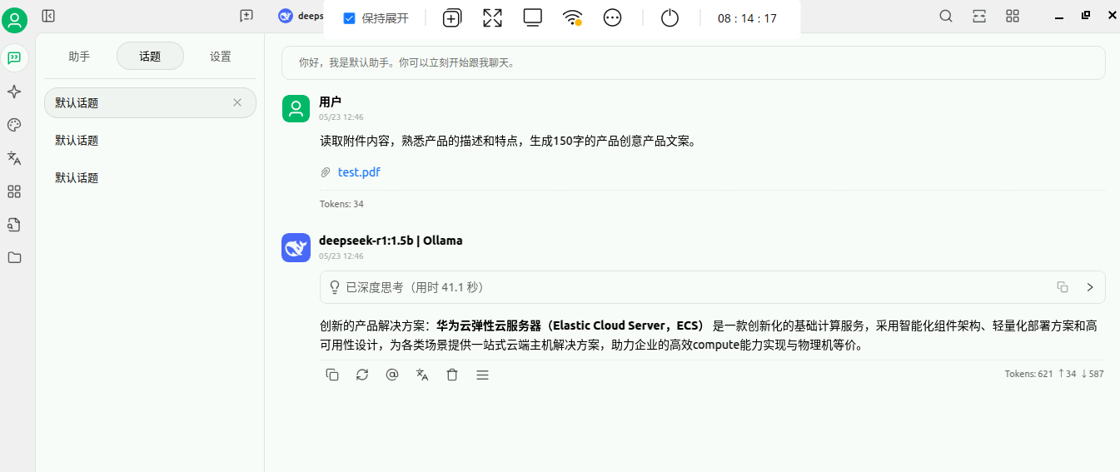Click the Wi-Fi network status icon

(573, 18)
